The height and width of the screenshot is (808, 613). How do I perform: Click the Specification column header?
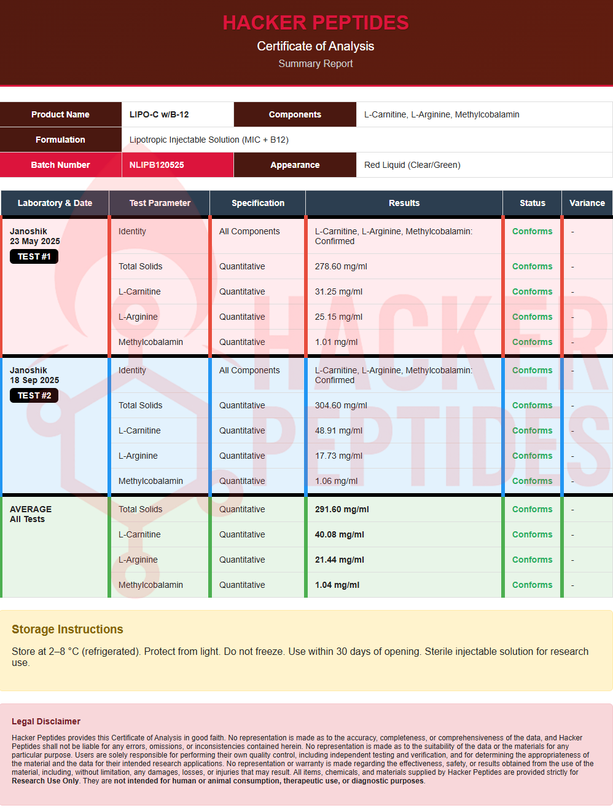coord(258,203)
